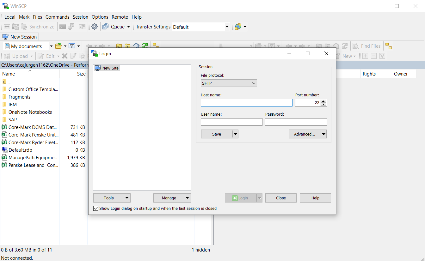Click the Host name input field
The image size is (425, 261).
pos(247,103)
